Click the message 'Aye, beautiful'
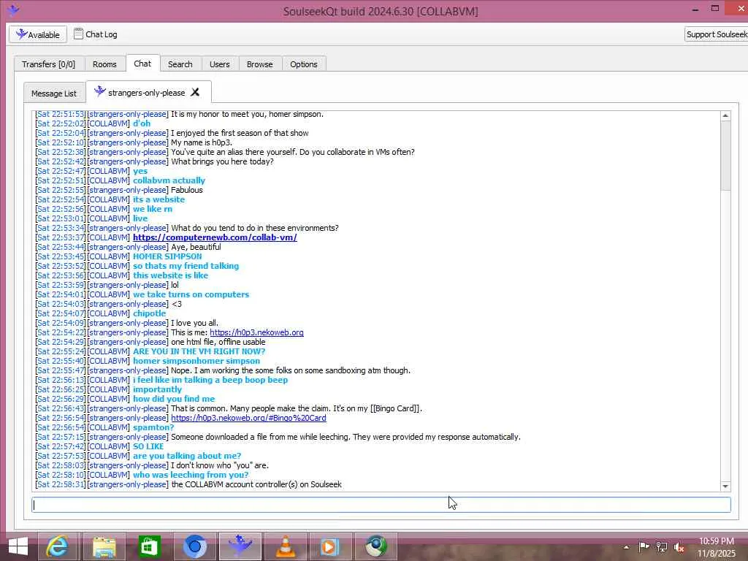 pyautogui.click(x=196, y=247)
